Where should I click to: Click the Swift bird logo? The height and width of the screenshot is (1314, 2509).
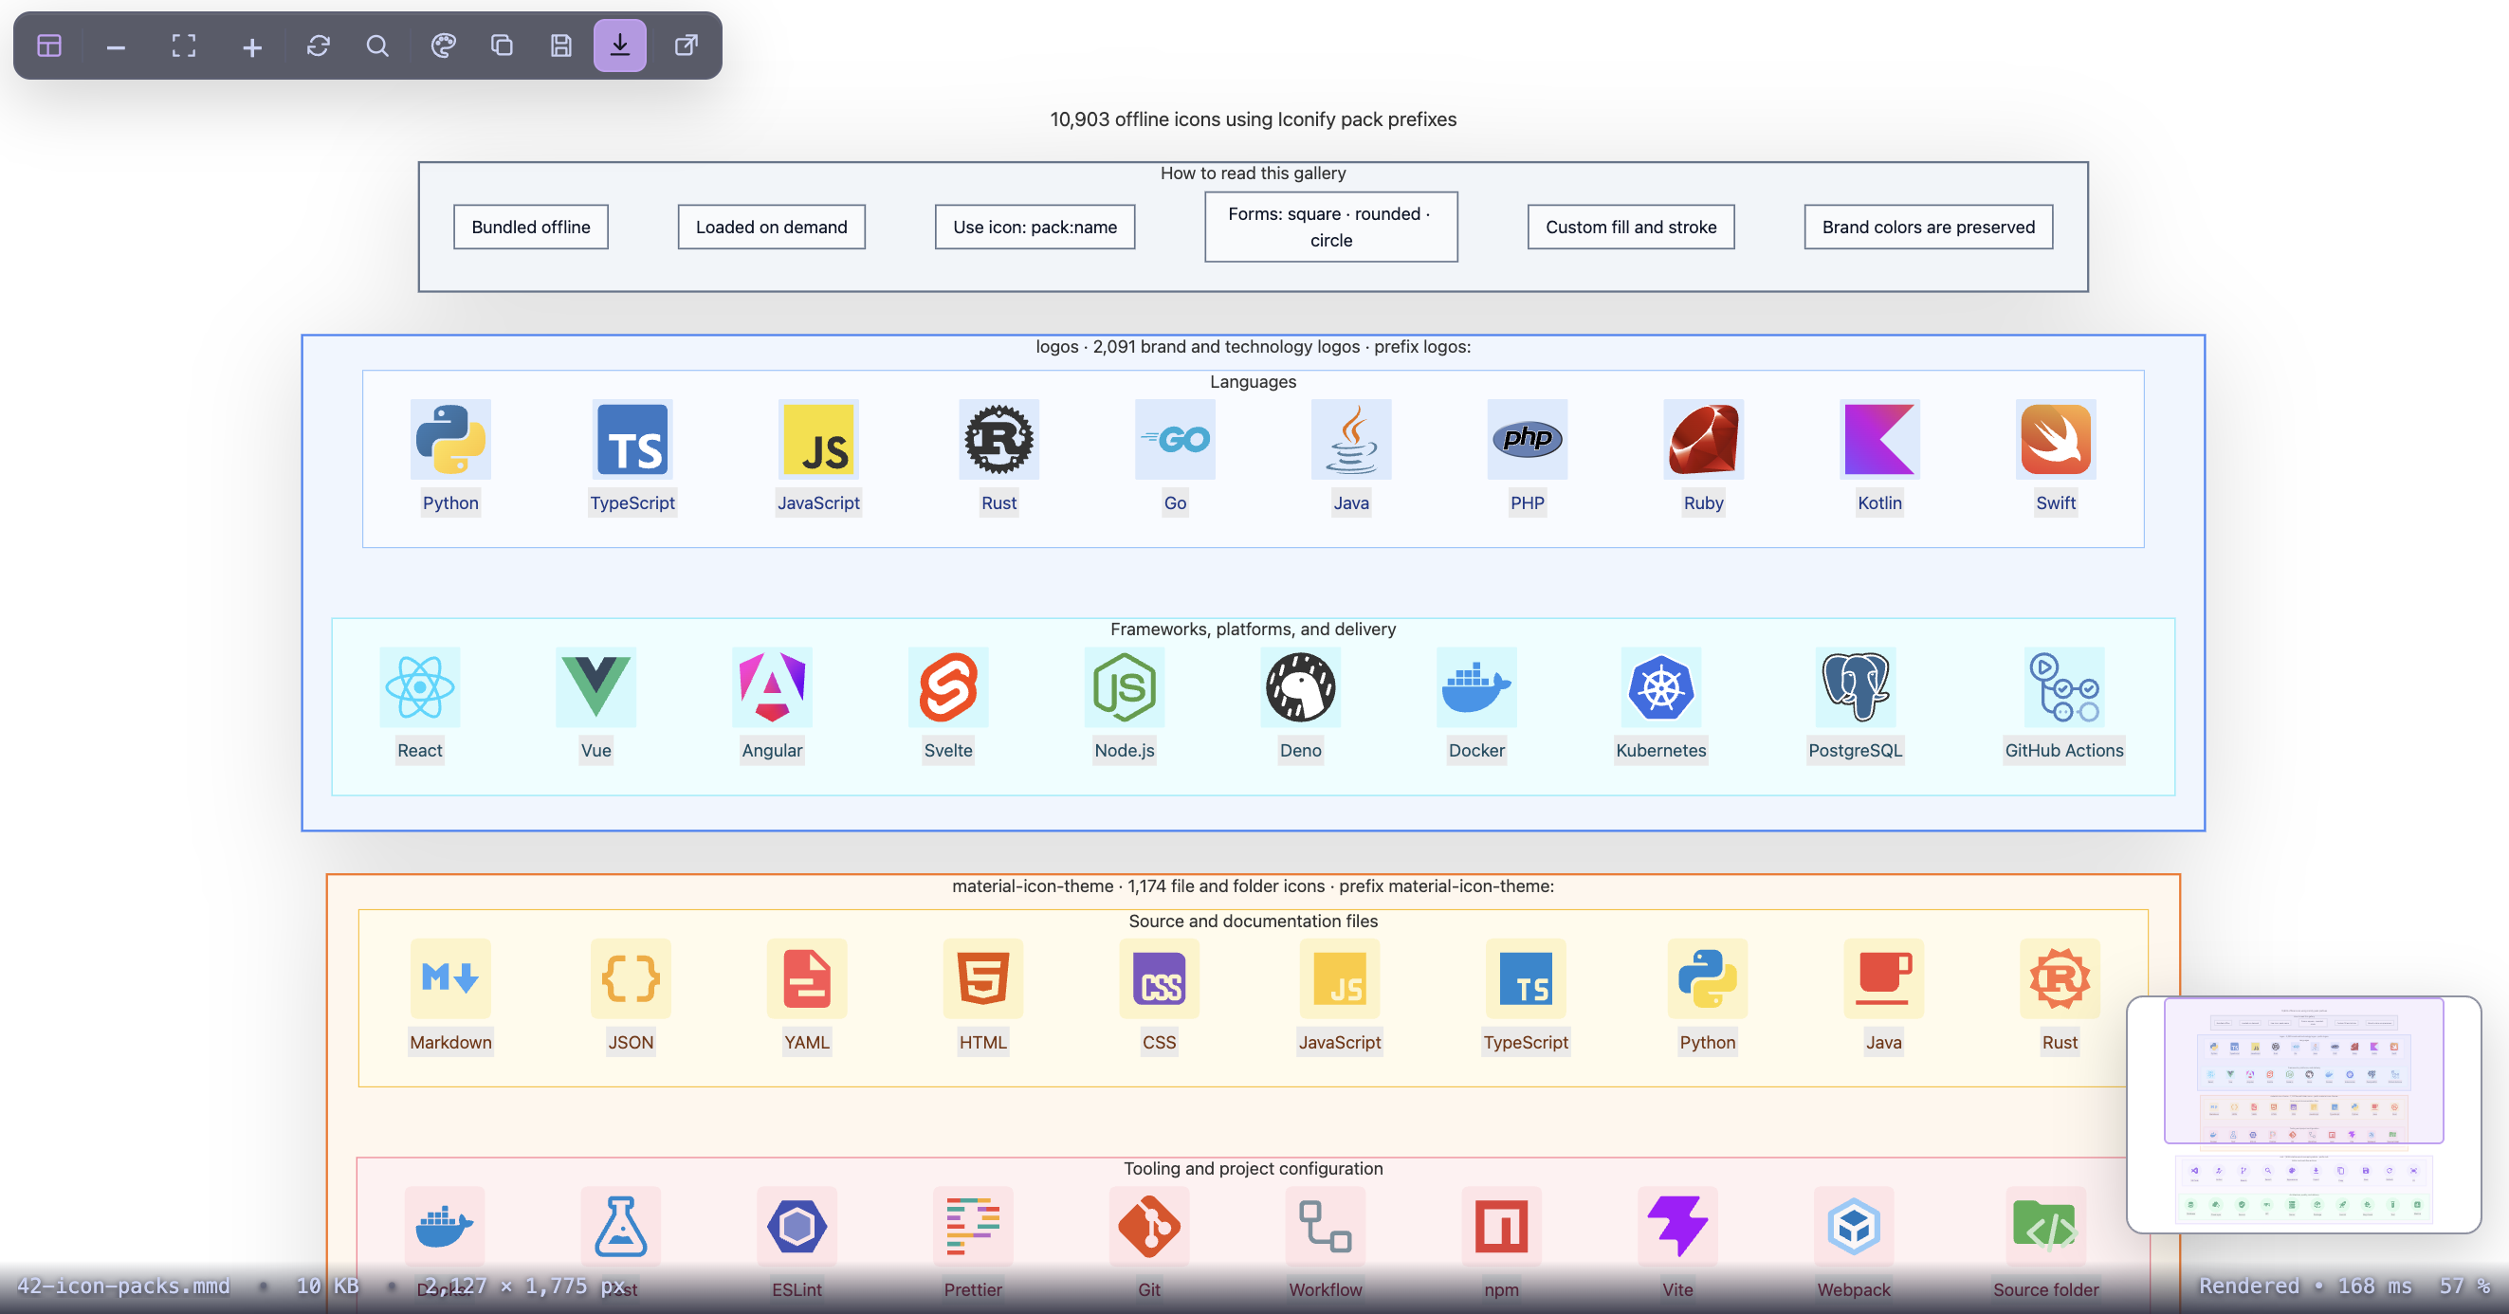pyautogui.click(x=2056, y=439)
